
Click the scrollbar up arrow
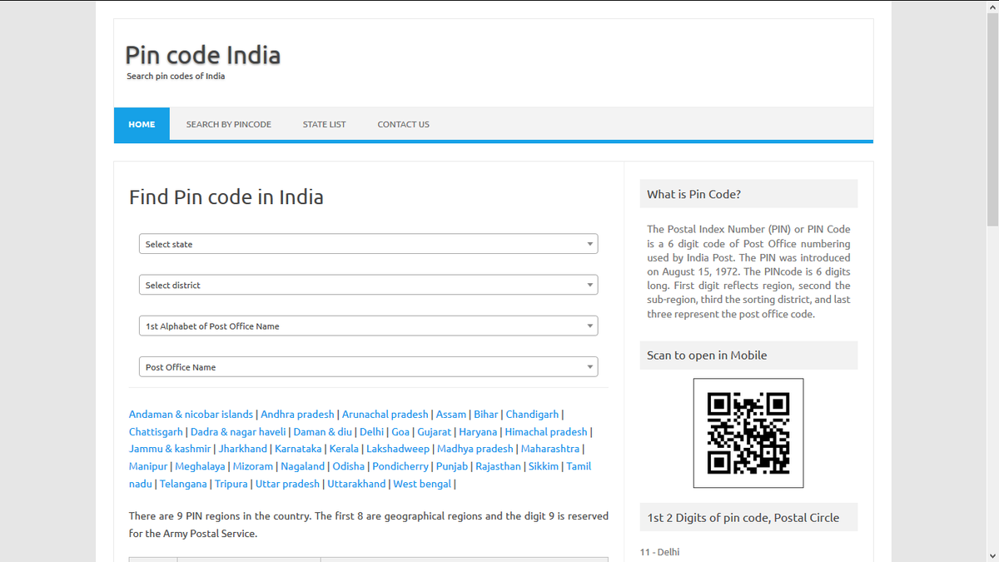pos(992,7)
